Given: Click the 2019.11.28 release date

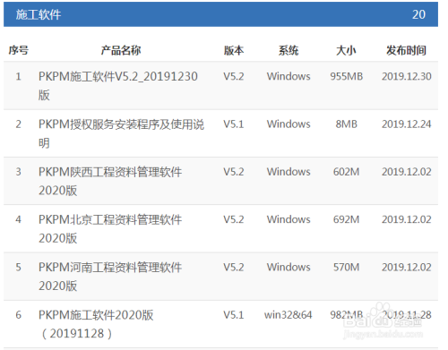Looking at the screenshot, I should [x=407, y=315].
